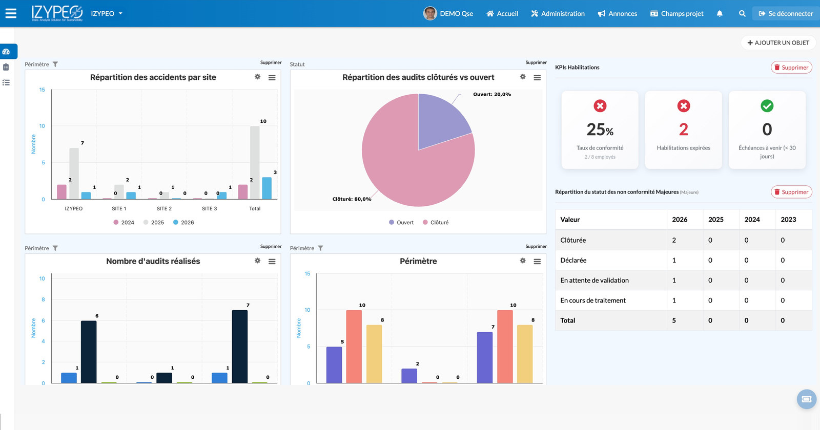Open the Taux de conformité 25% card
This screenshot has height=430, width=820.
[x=600, y=130]
